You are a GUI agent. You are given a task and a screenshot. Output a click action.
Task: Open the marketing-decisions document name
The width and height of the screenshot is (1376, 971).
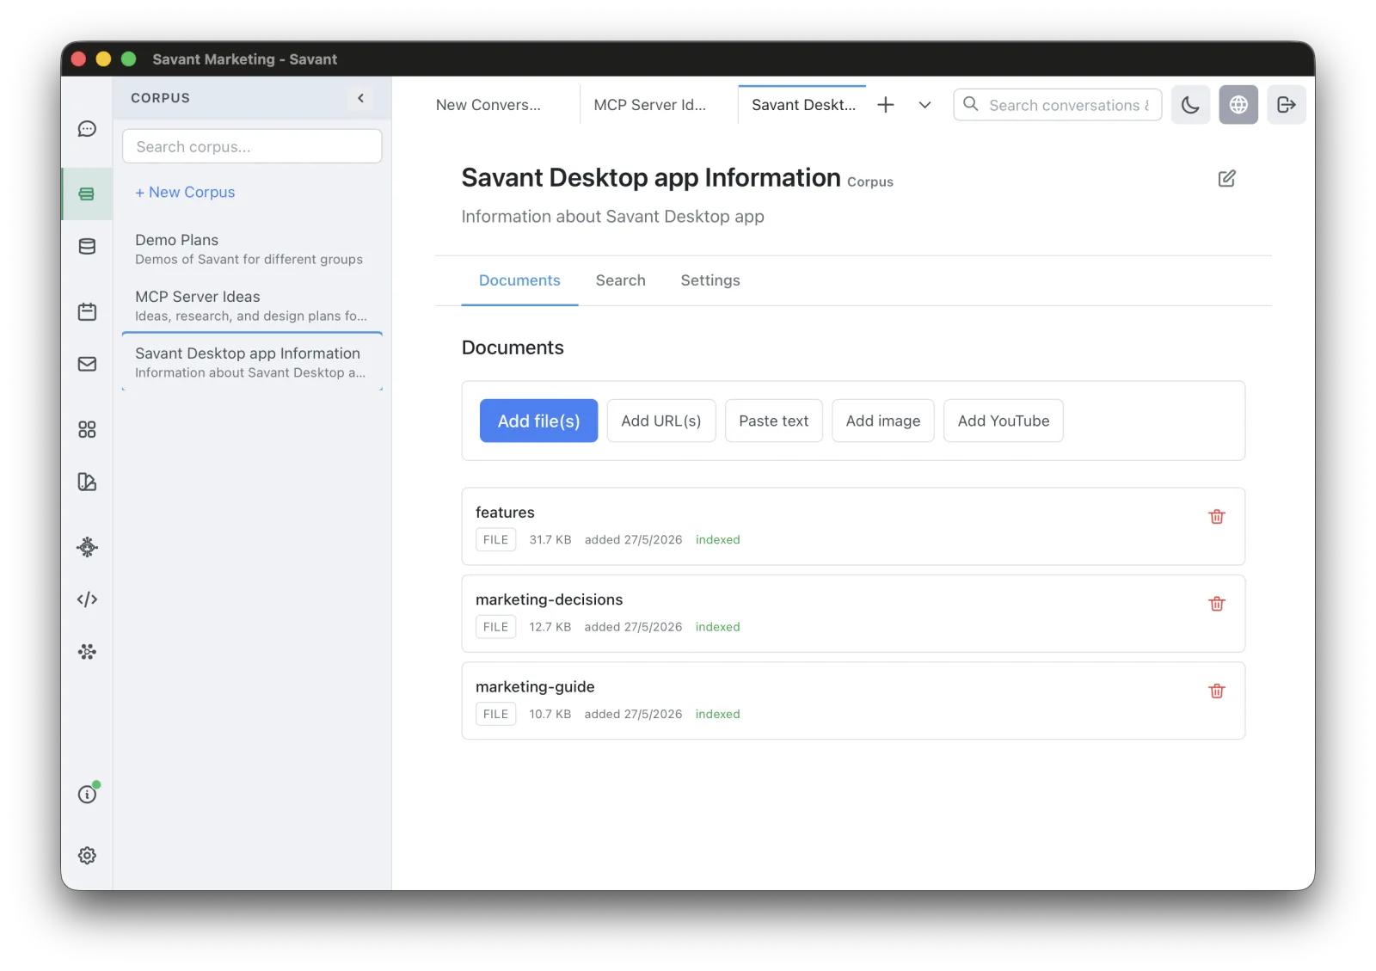pyautogui.click(x=549, y=599)
